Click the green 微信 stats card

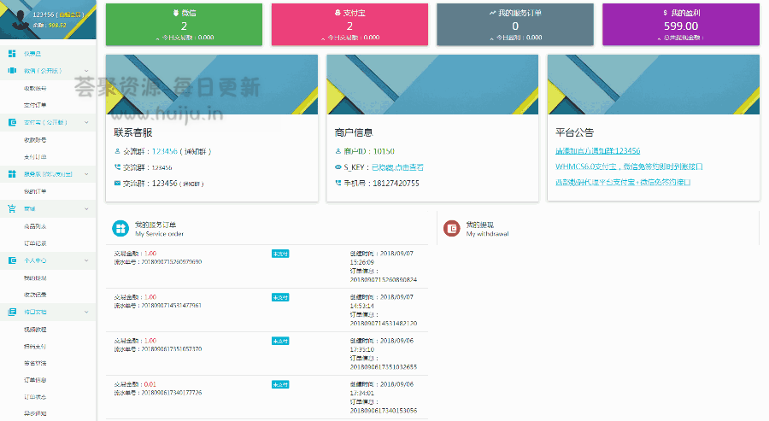pyautogui.click(x=184, y=25)
